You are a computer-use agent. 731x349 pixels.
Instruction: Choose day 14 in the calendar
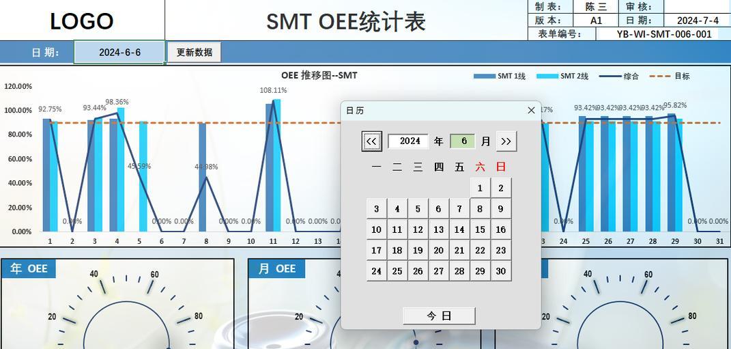point(459,229)
